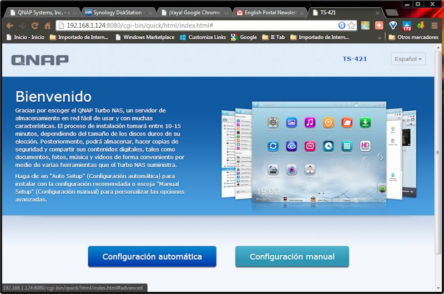Click the translate icon in address bar

click(x=342, y=25)
